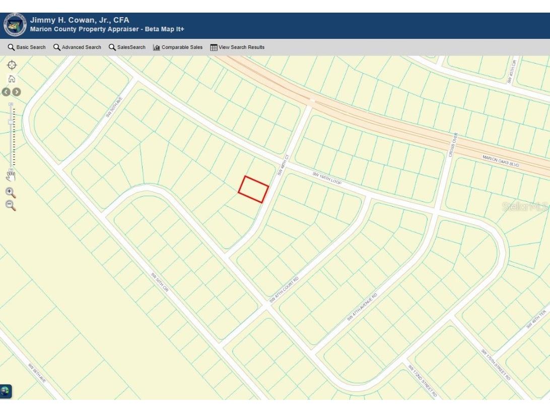Open Comparable Sales tool
The height and width of the screenshot is (413, 550).
(177, 47)
